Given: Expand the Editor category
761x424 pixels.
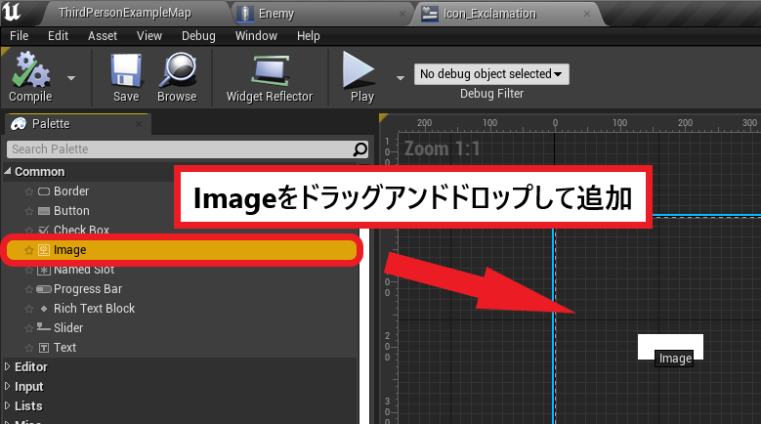Looking at the screenshot, I should (7, 366).
